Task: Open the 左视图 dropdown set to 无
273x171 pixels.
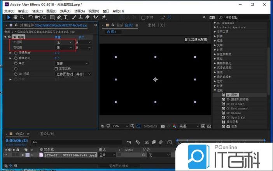Action: [64, 42]
